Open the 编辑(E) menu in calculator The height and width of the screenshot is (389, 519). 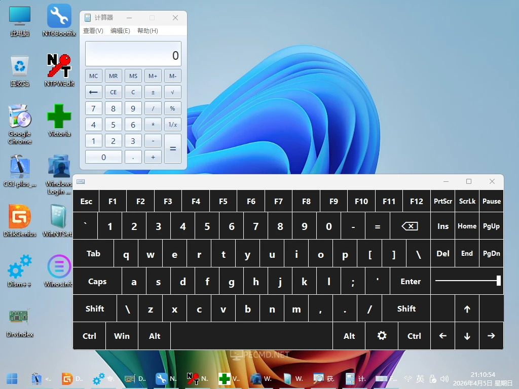(120, 31)
